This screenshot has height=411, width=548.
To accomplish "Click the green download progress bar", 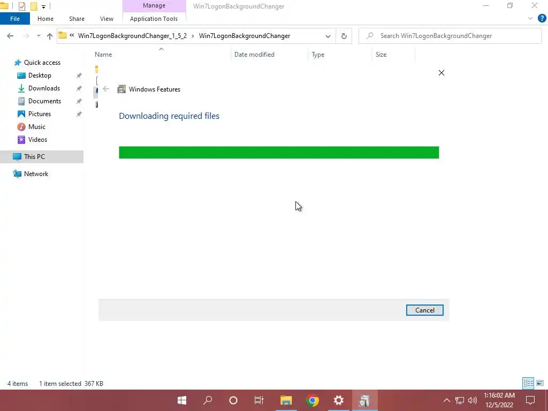I will 279,153.
